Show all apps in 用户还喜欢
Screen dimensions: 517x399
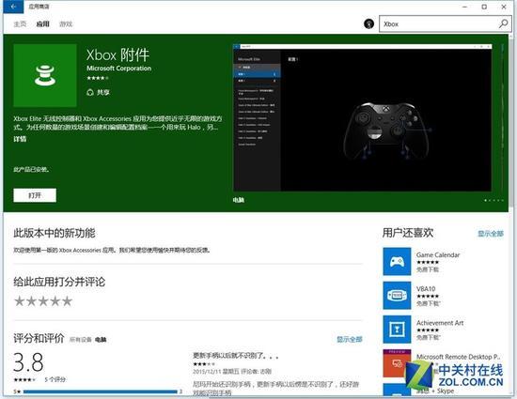491,234
